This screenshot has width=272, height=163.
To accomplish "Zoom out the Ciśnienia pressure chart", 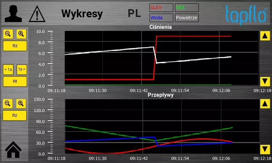I will [x=8, y=34].
